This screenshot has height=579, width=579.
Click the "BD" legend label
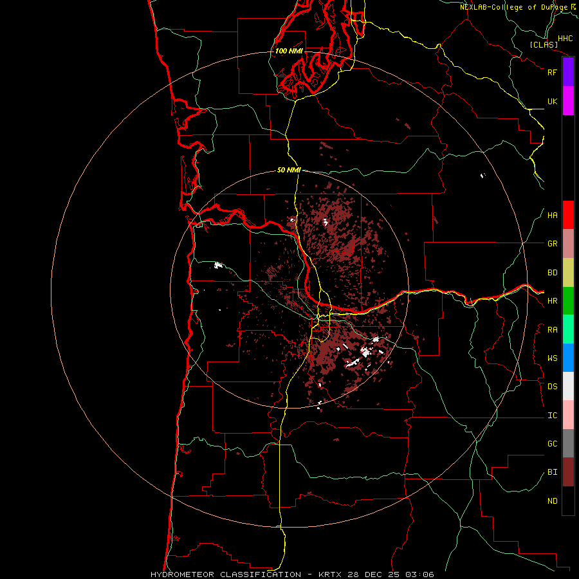tap(552, 273)
